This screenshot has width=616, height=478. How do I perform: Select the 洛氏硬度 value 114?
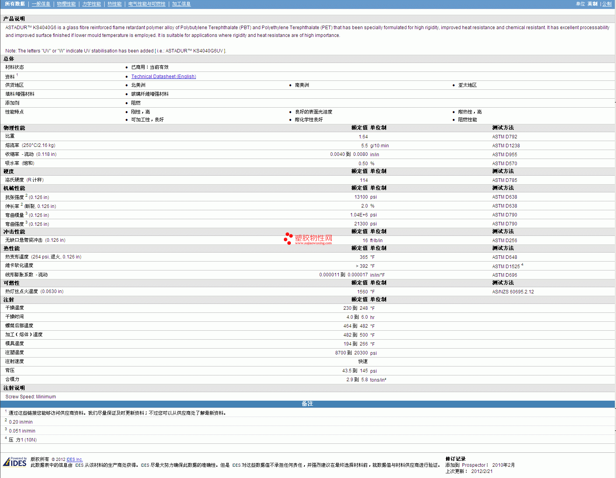pyautogui.click(x=364, y=180)
